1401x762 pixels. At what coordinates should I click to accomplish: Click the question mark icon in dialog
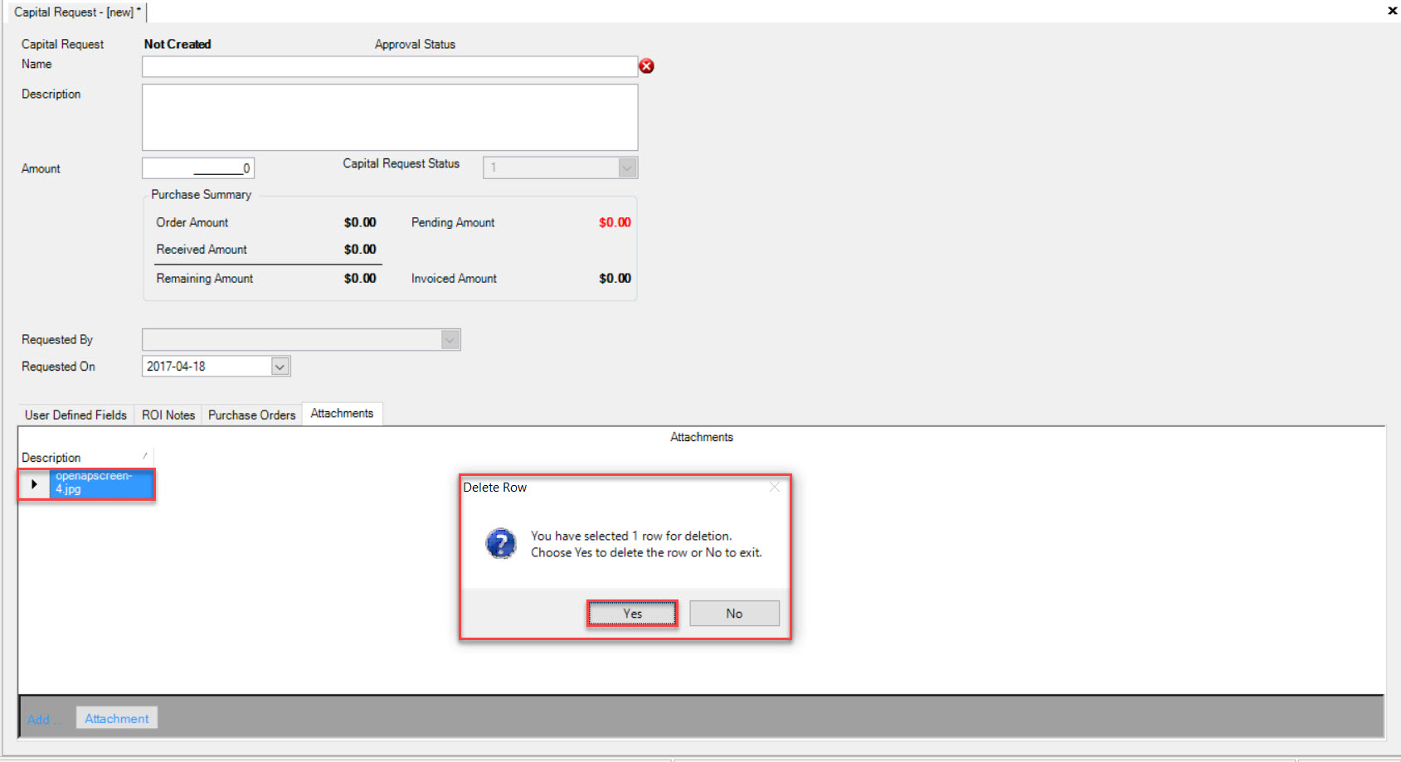click(x=501, y=544)
